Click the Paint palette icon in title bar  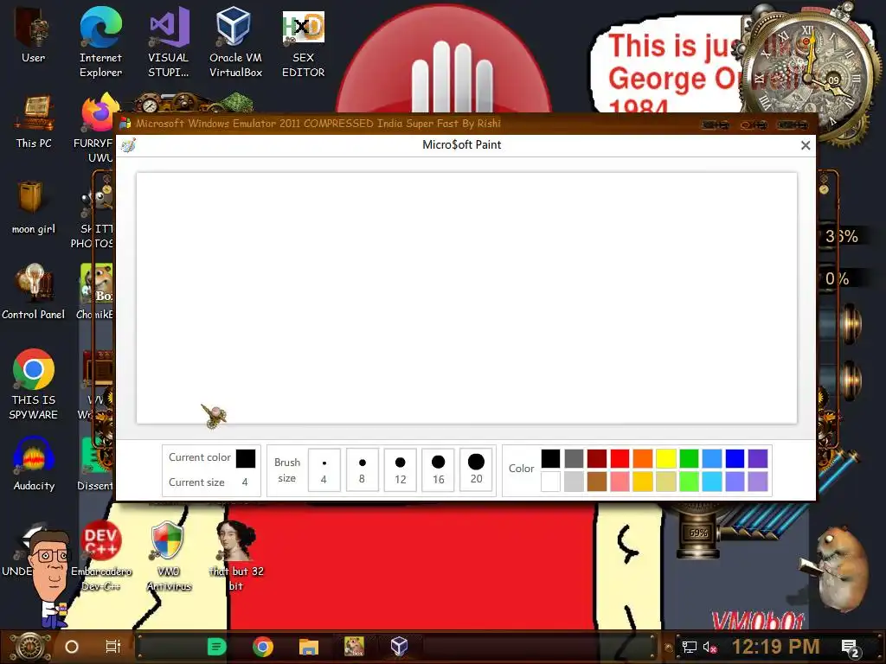[x=128, y=145]
